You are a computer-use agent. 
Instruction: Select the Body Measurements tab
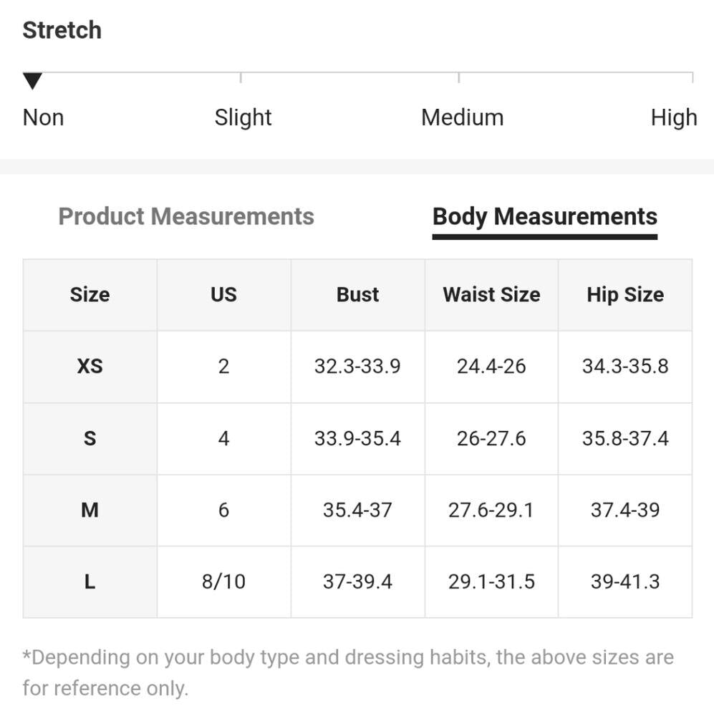point(544,216)
